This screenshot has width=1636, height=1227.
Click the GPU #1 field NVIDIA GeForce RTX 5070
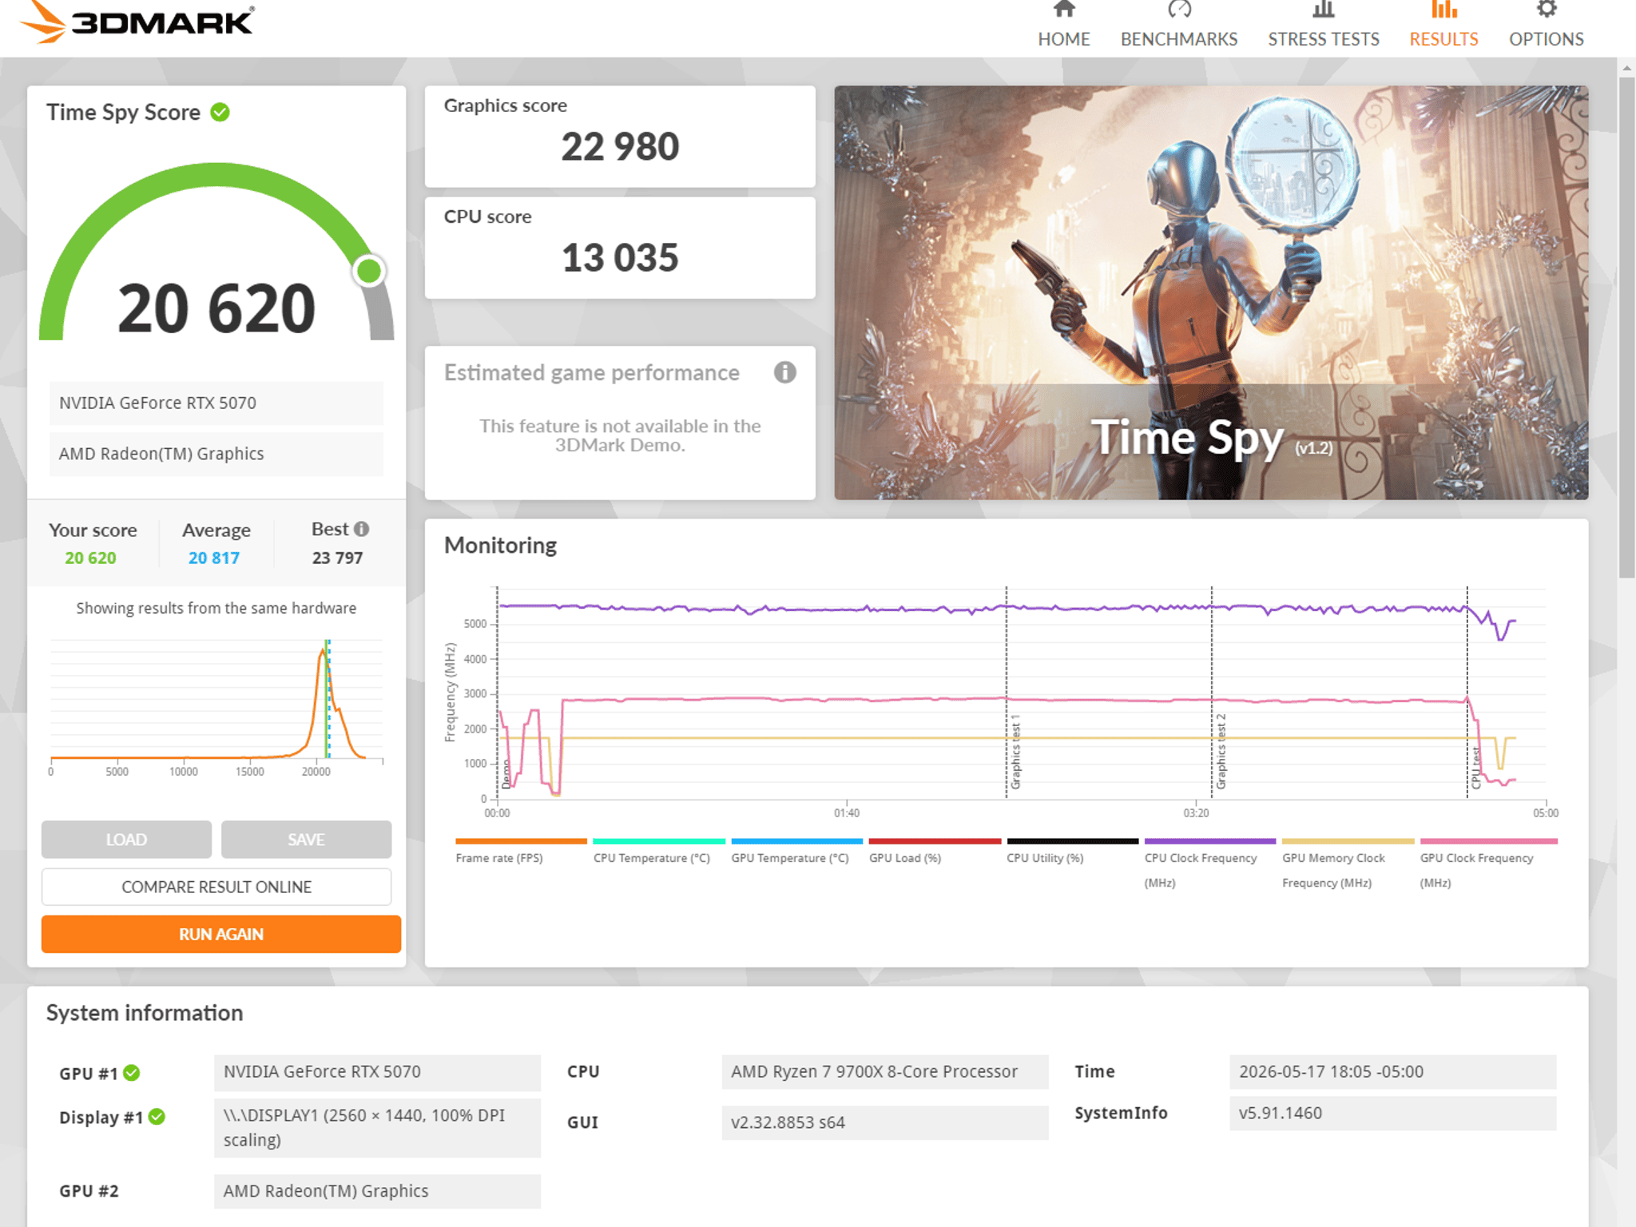pyautogui.click(x=377, y=1072)
